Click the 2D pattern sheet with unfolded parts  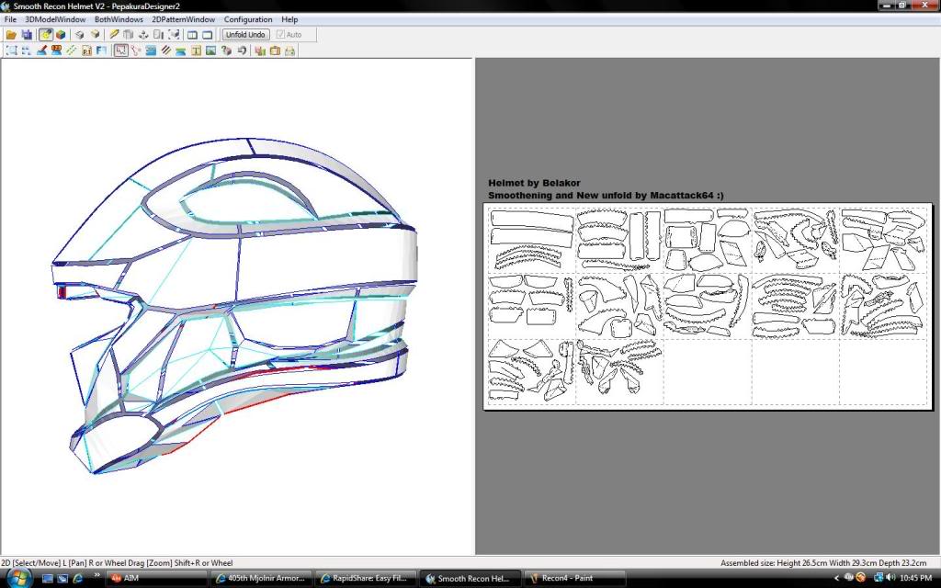point(708,307)
